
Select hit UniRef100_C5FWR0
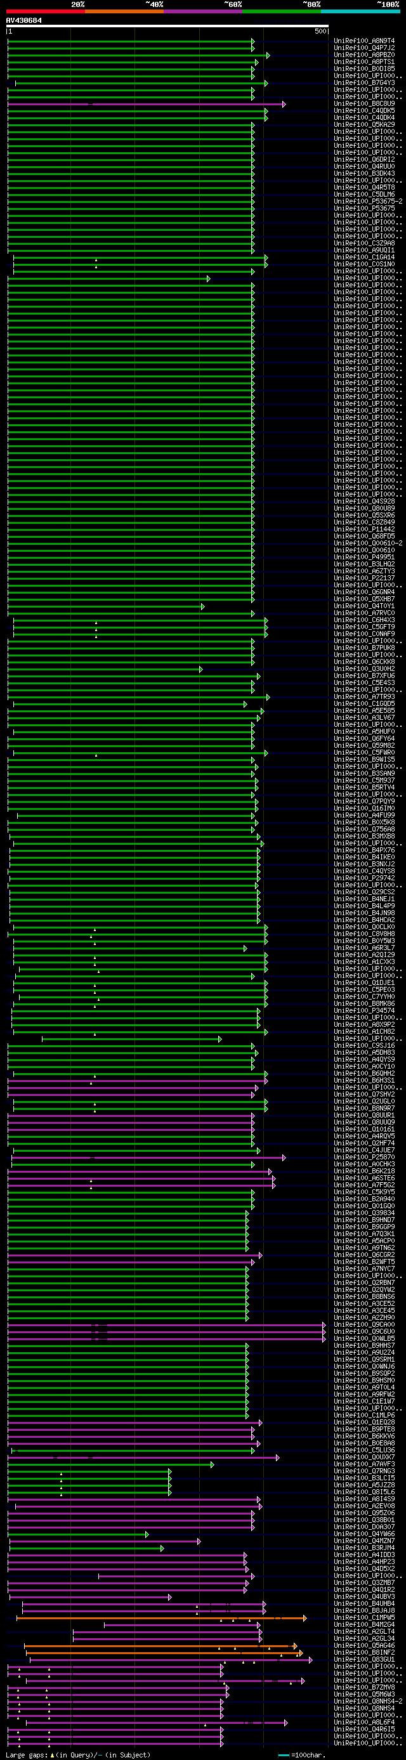tap(364, 752)
